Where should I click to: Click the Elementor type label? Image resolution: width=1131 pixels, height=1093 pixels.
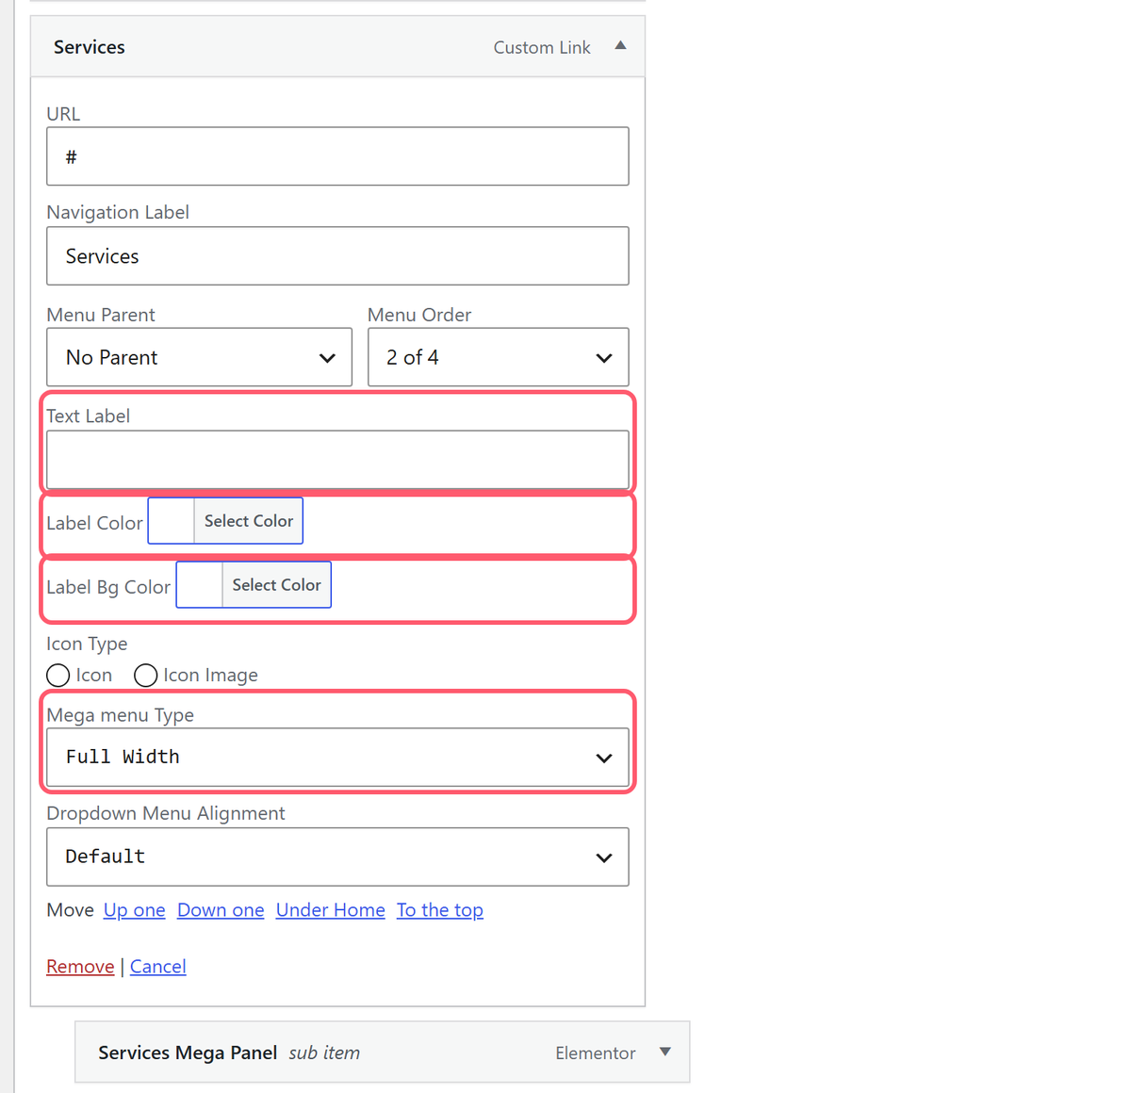pyautogui.click(x=596, y=1053)
